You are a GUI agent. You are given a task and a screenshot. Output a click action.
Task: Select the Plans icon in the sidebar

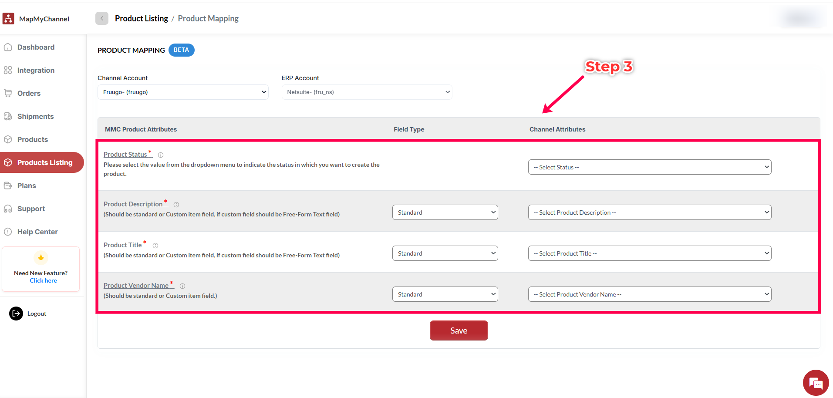[8, 186]
